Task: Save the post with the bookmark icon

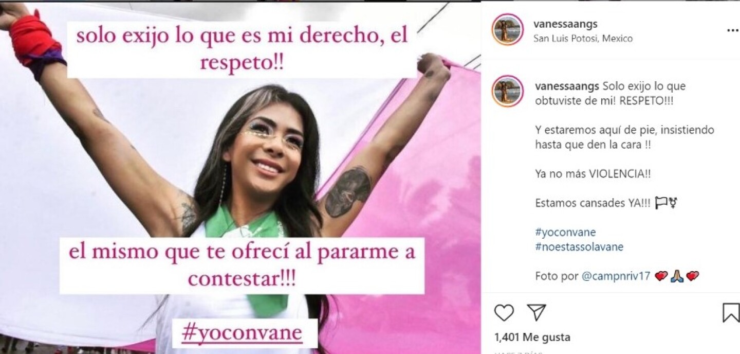Action: [731, 312]
